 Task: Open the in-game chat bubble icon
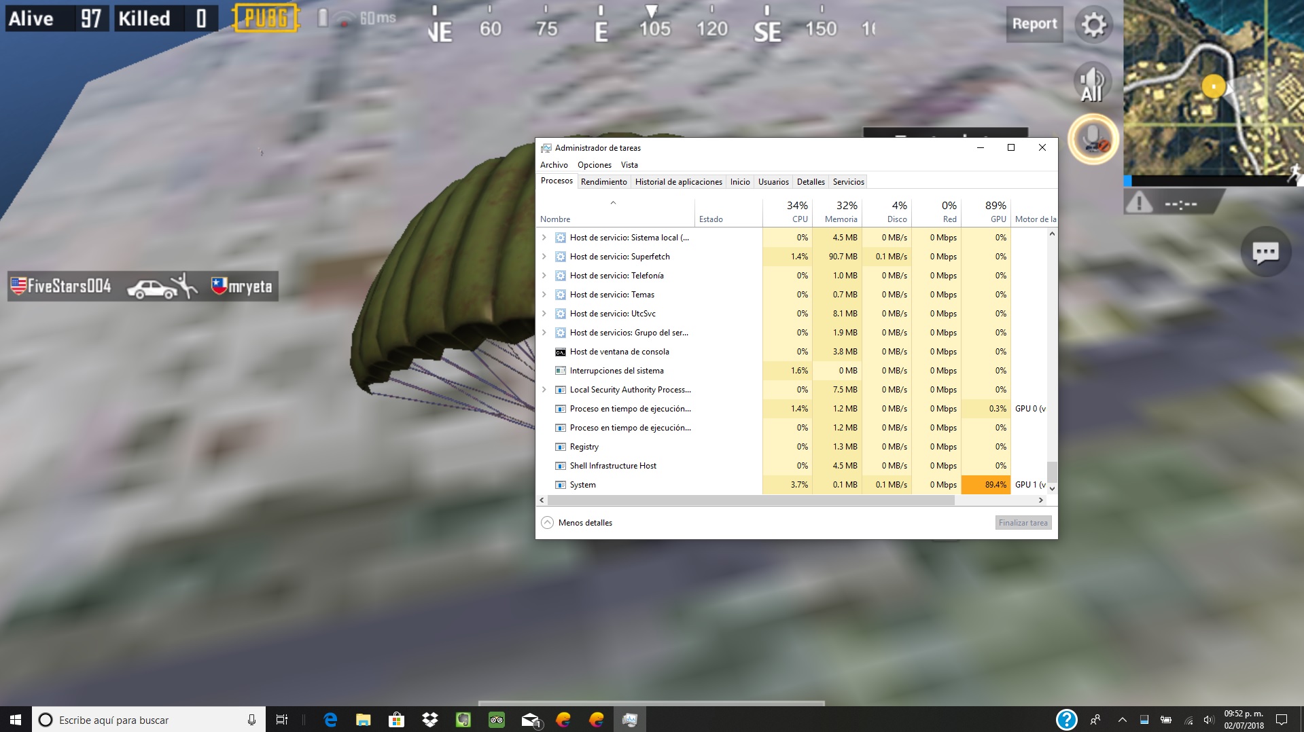(1265, 253)
